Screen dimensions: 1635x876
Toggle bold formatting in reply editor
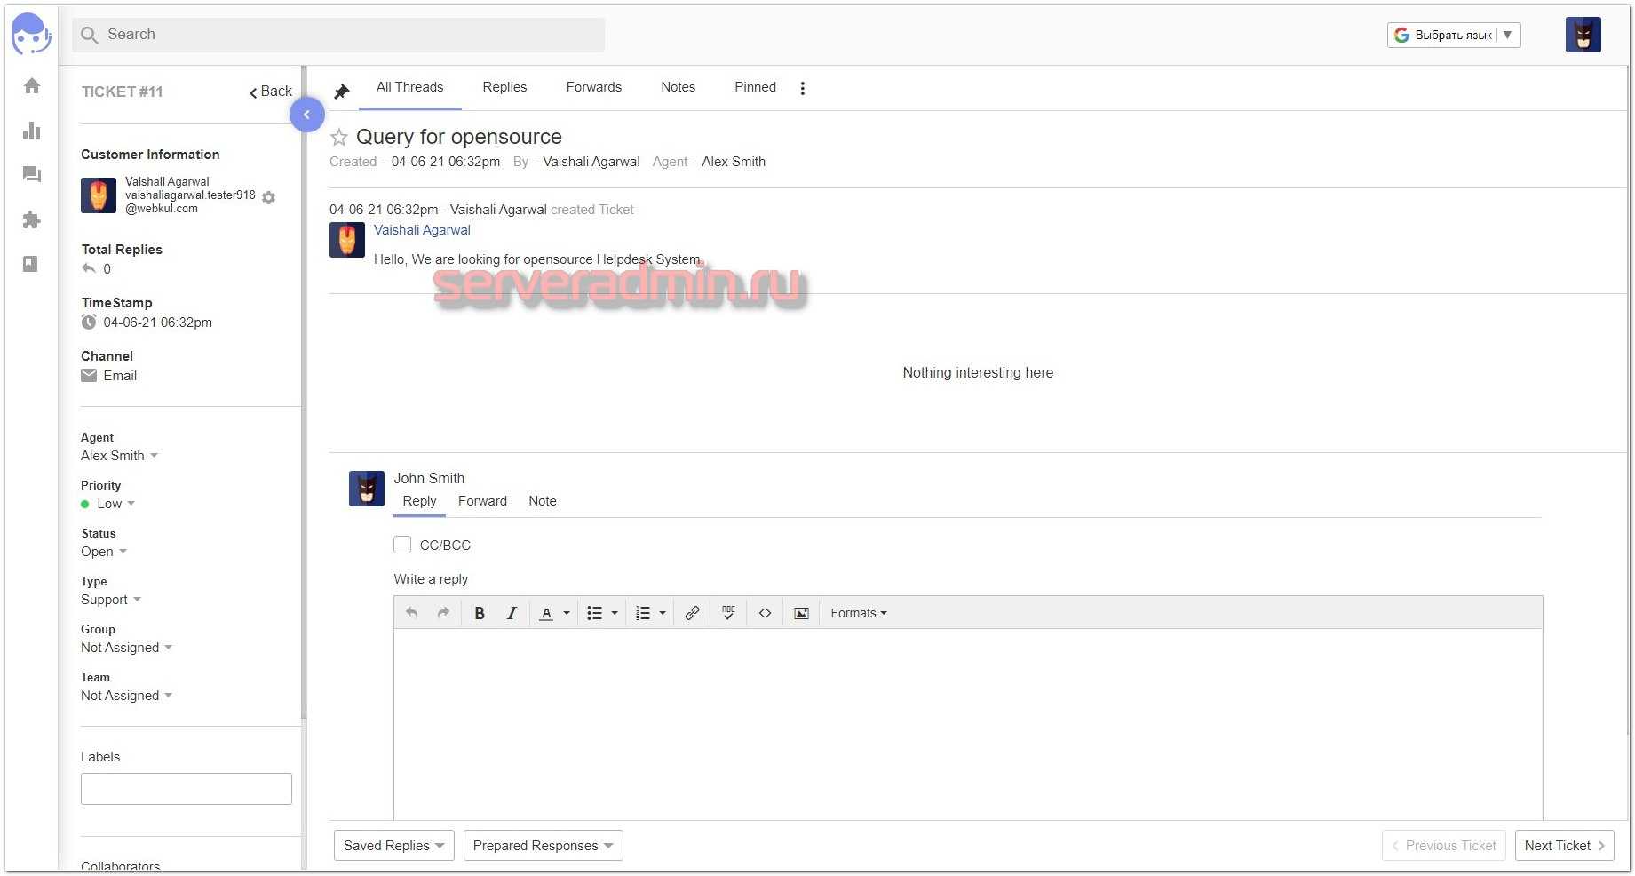pos(480,613)
